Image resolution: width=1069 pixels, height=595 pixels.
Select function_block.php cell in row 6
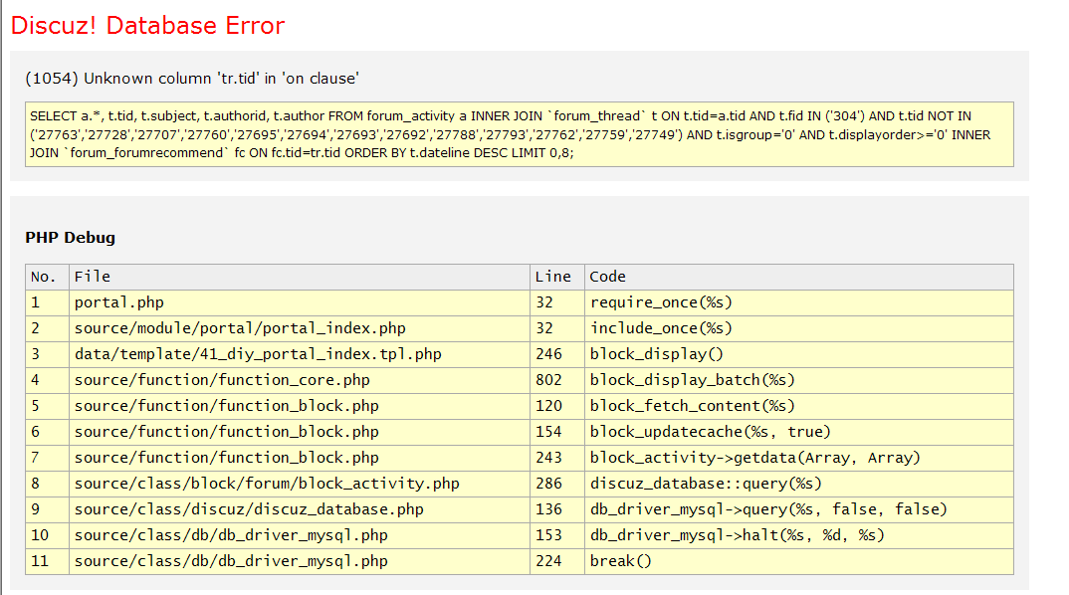300,432
